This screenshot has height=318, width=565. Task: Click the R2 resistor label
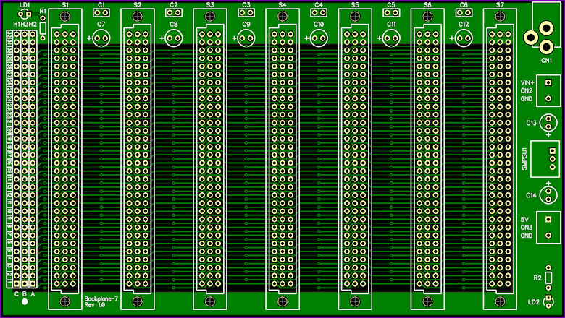(x=537, y=278)
